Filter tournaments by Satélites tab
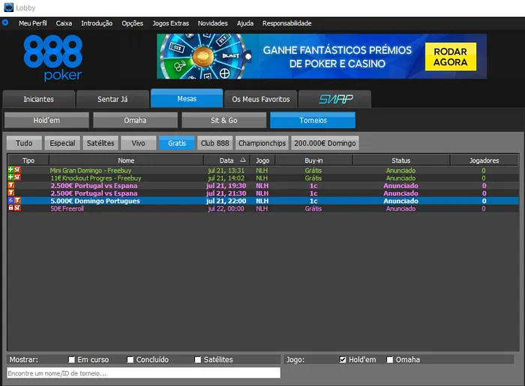 (100, 143)
